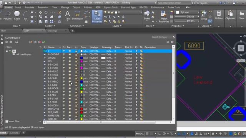
Task: Lock the CPU layer
Action: coord(76,61)
